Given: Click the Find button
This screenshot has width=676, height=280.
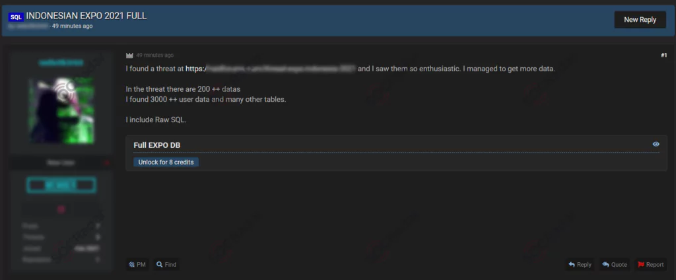Looking at the screenshot, I should pyautogui.click(x=166, y=264).
